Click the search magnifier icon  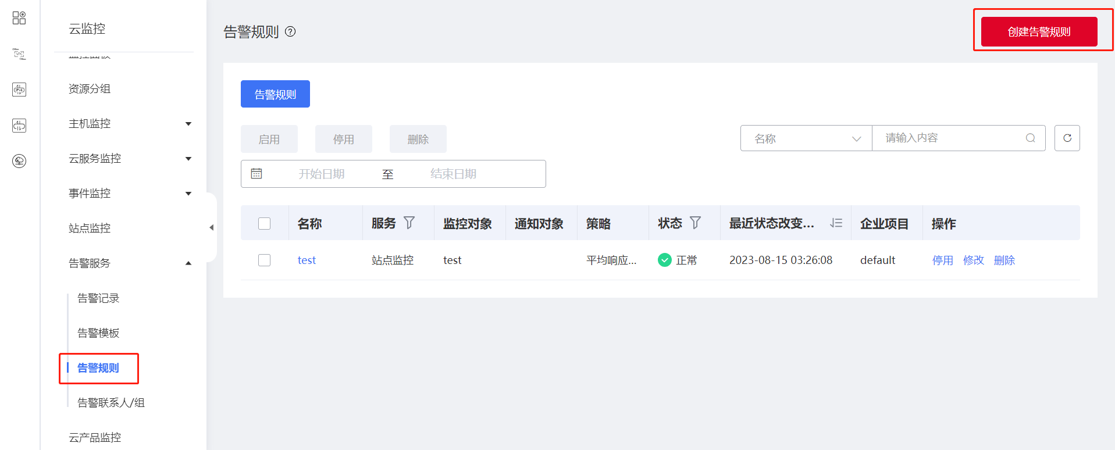tap(1030, 138)
